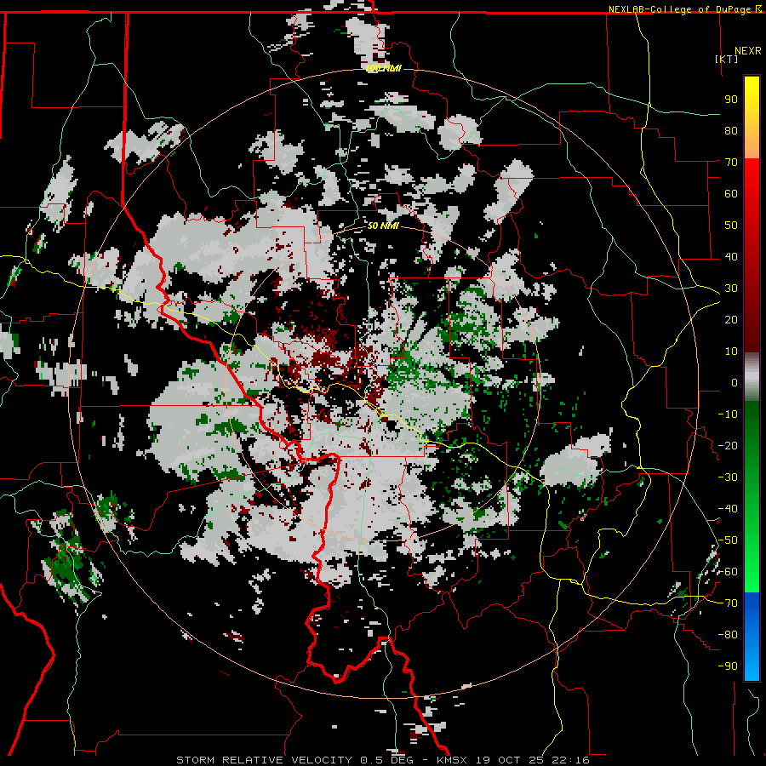Screen dimensions: 766x766
Task: Click the 80 value on the velocity scale
Action: (731, 131)
